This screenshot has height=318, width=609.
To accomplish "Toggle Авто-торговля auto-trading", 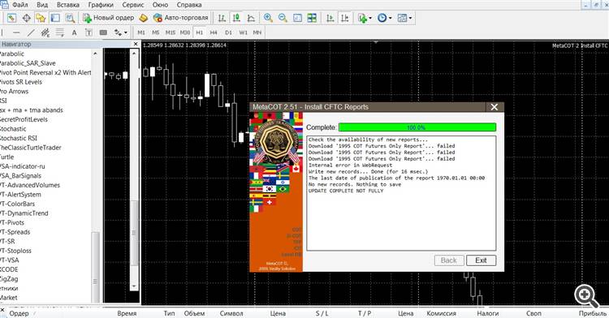I will (x=180, y=18).
